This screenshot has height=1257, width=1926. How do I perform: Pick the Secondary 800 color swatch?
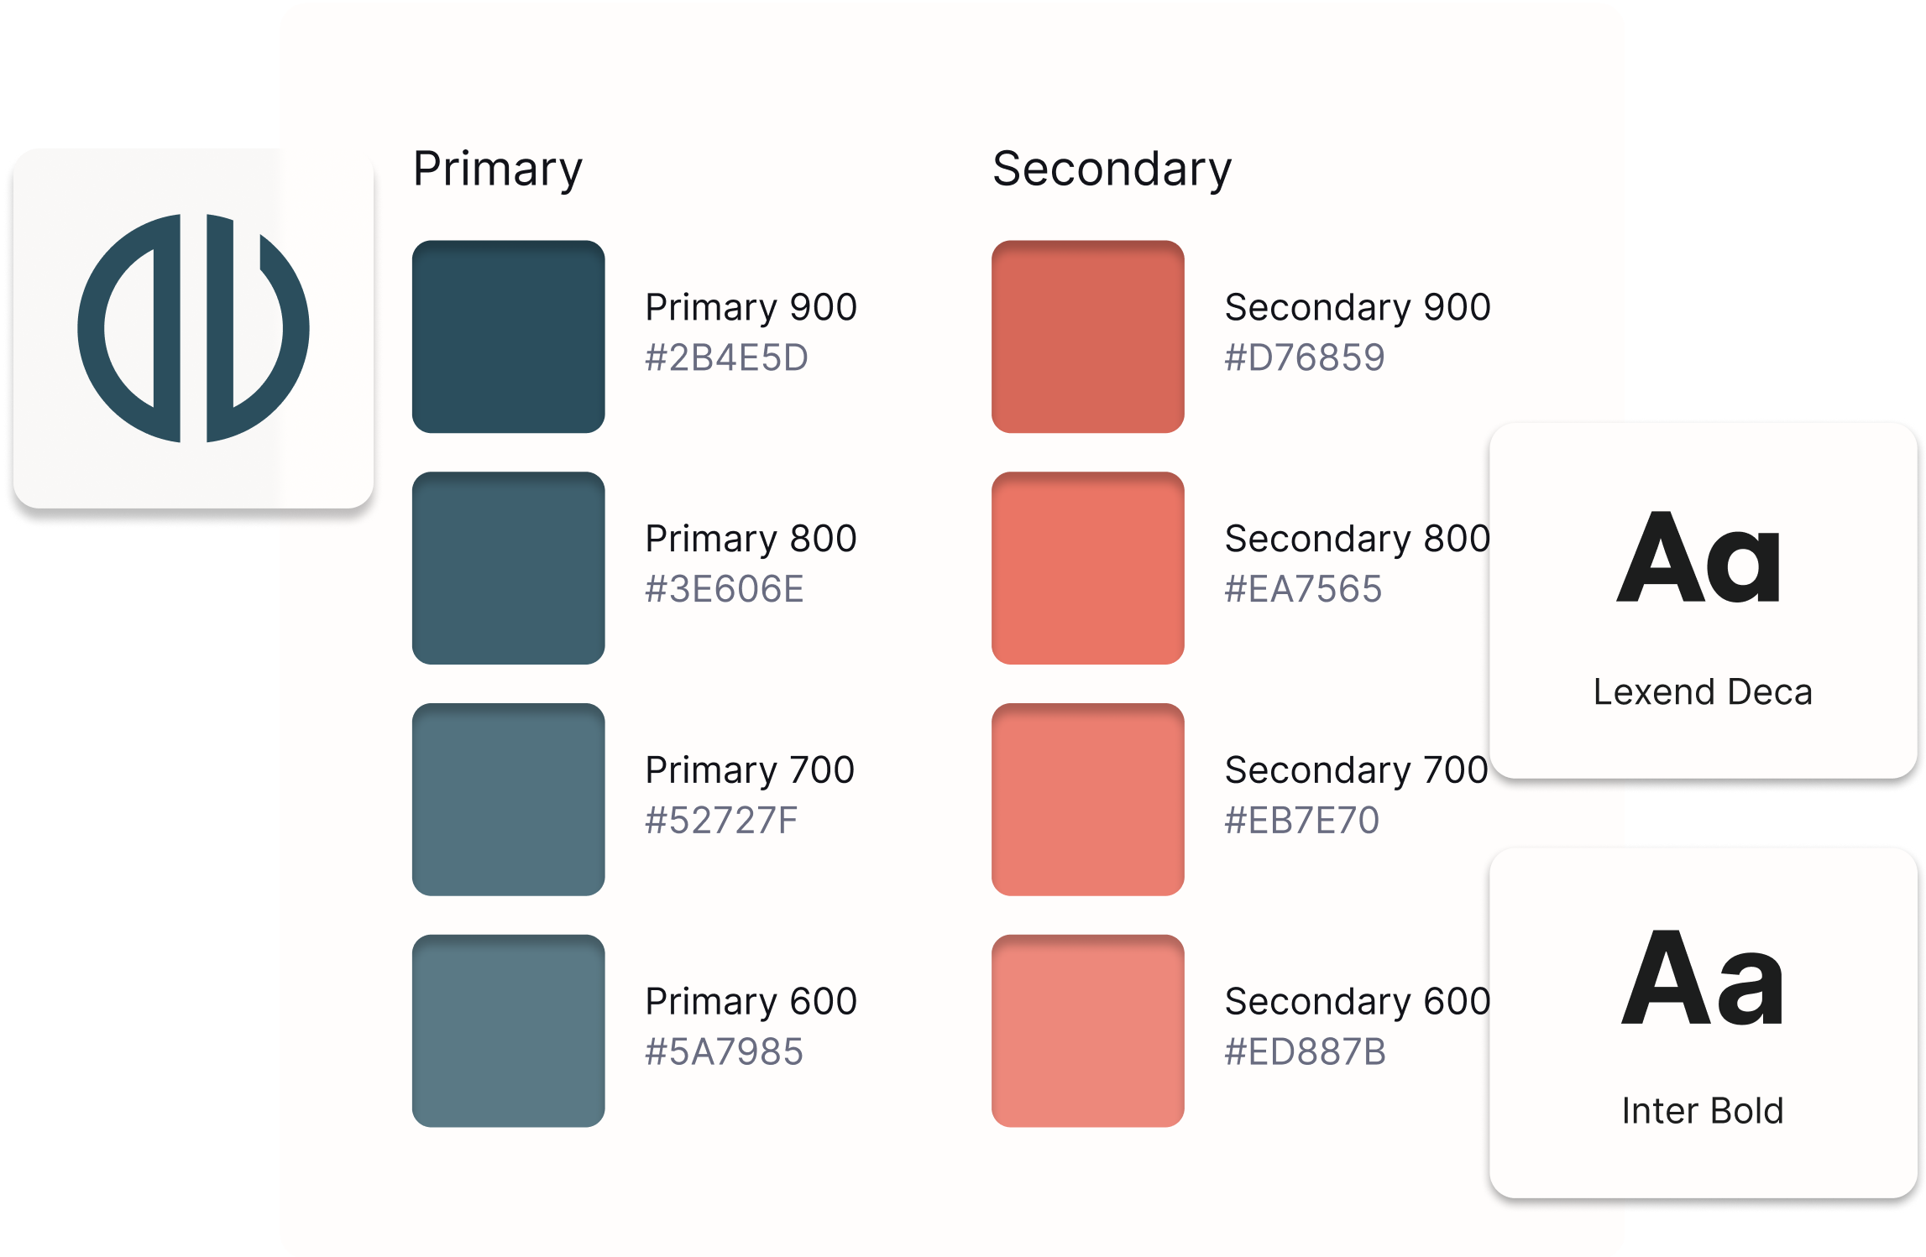click(1087, 568)
